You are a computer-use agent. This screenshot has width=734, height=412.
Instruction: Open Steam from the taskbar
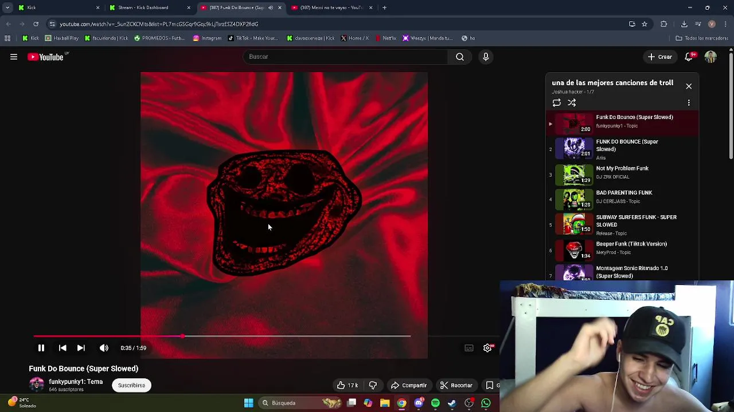point(452,403)
